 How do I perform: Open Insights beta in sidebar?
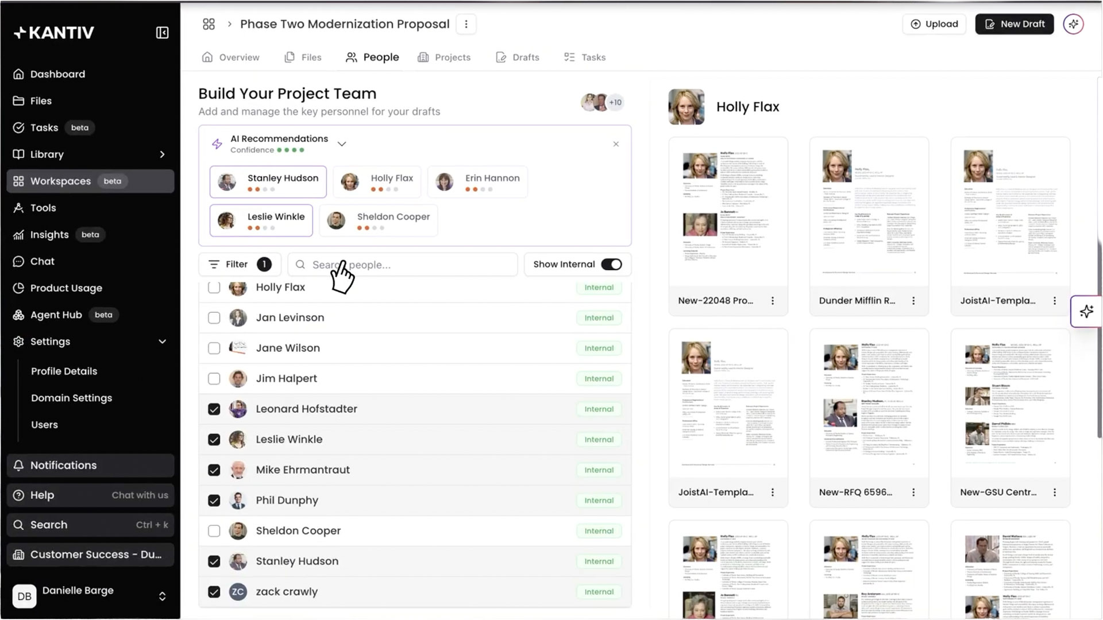coord(90,235)
